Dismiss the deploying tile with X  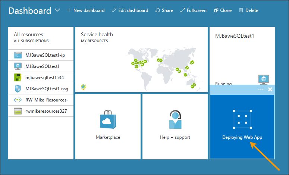tap(270, 90)
